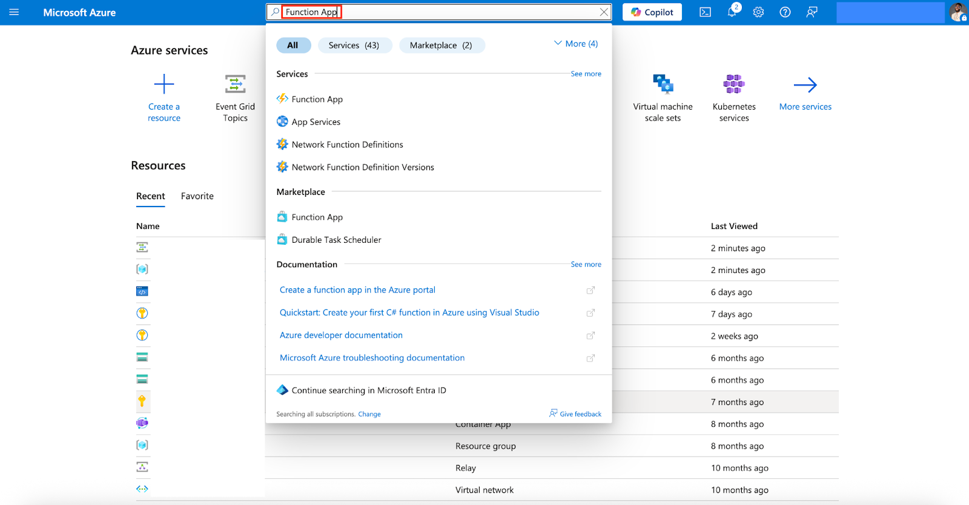Clear the search box with the X
The image size is (969, 505).
click(604, 12)
